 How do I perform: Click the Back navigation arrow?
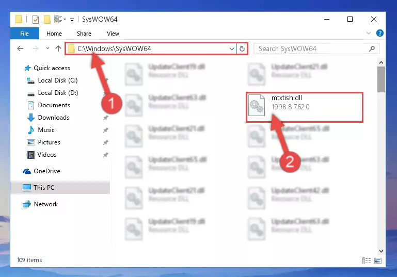click(20, 48)
